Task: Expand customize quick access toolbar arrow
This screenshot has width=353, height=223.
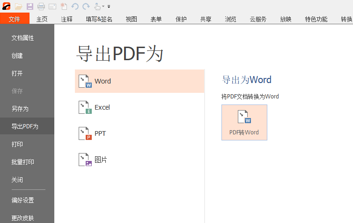Action: point(109,7)
